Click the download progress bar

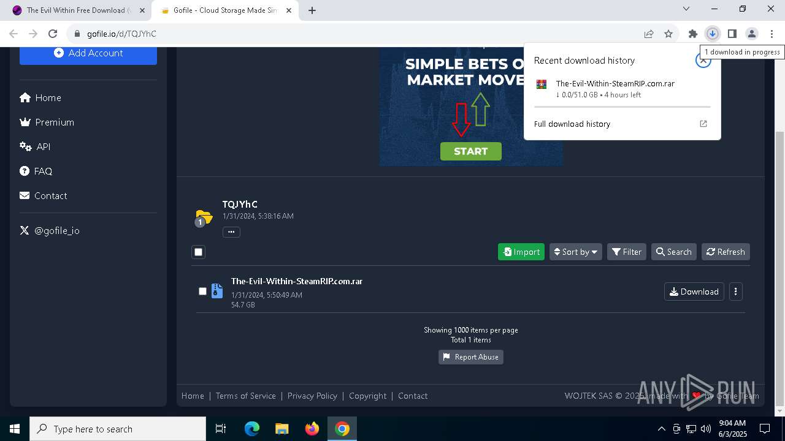point(622,107)
